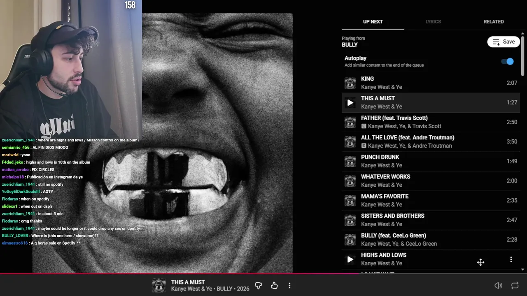The image size is (527, 296).
Task: Click THIS A MUST title in player bar
Action: click(188, 282)
